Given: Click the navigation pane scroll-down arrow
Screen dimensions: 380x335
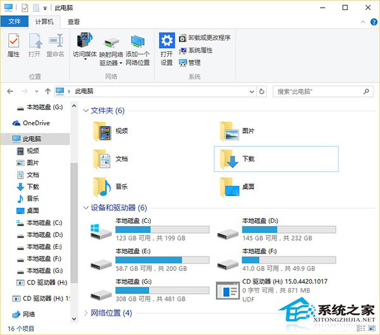Looking at the screenshot, I should click(74, 319).
